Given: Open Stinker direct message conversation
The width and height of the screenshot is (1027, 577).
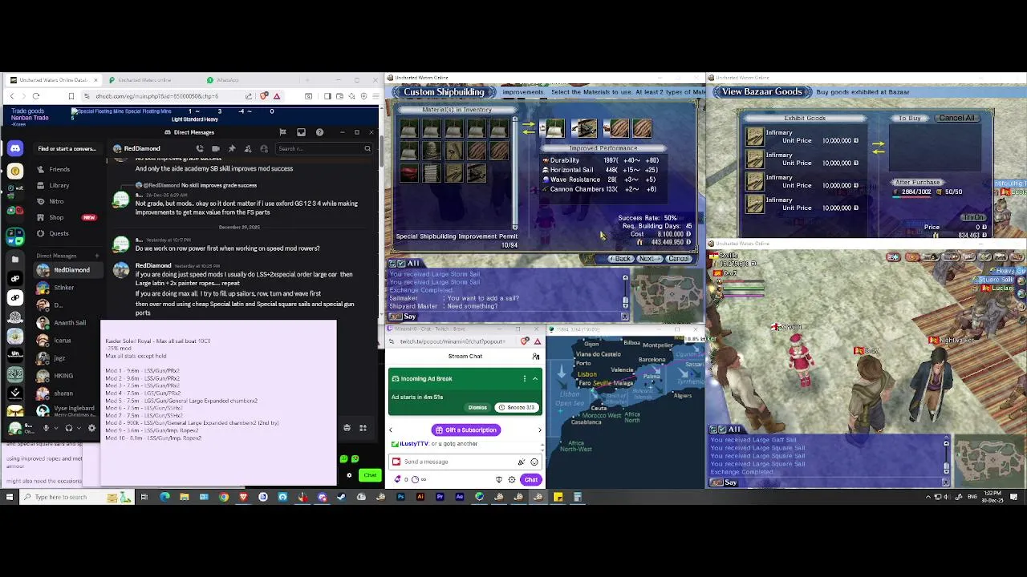Looking at the screenshot, I should tap(64, 288).
